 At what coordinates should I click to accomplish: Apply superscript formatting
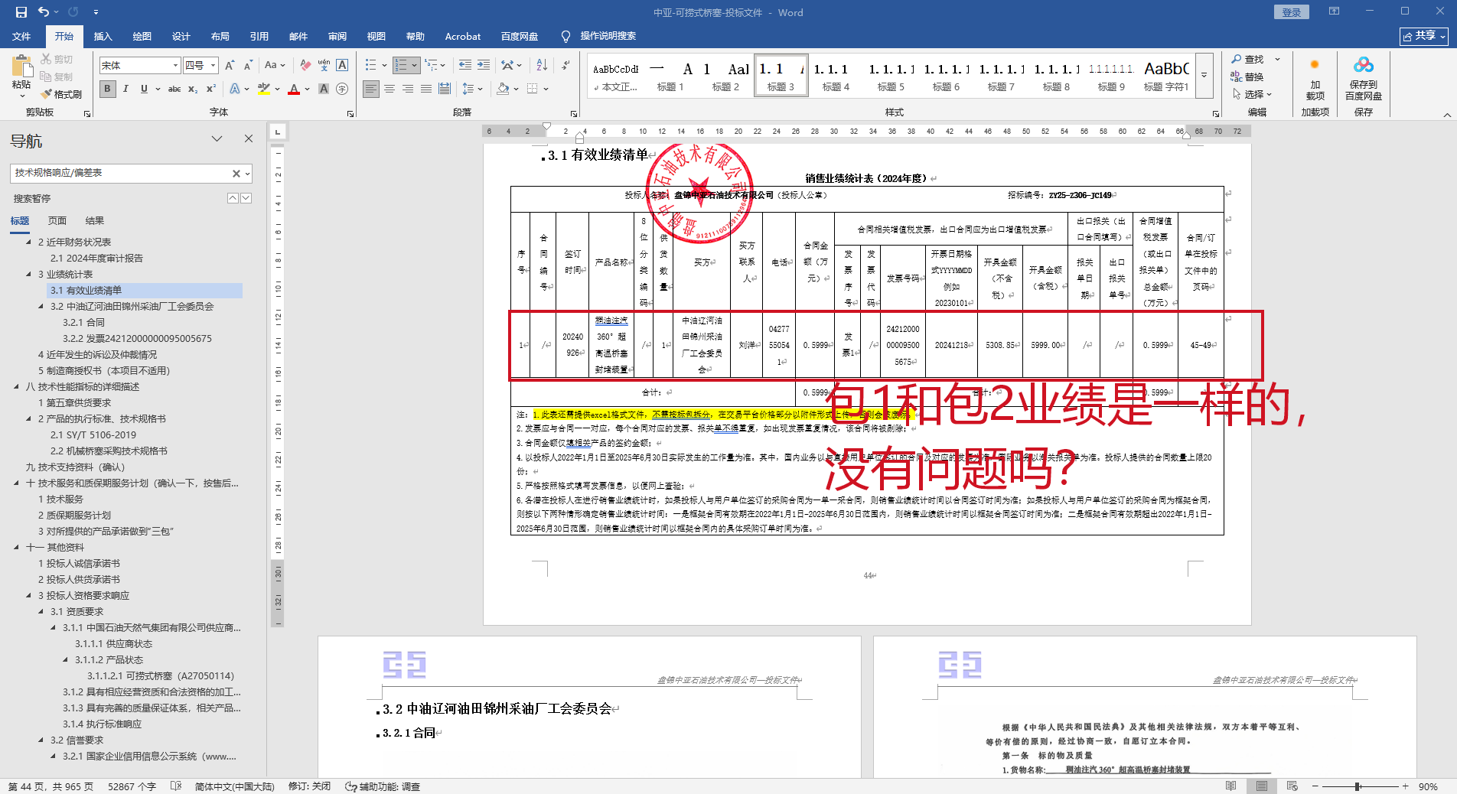(211, 89)
